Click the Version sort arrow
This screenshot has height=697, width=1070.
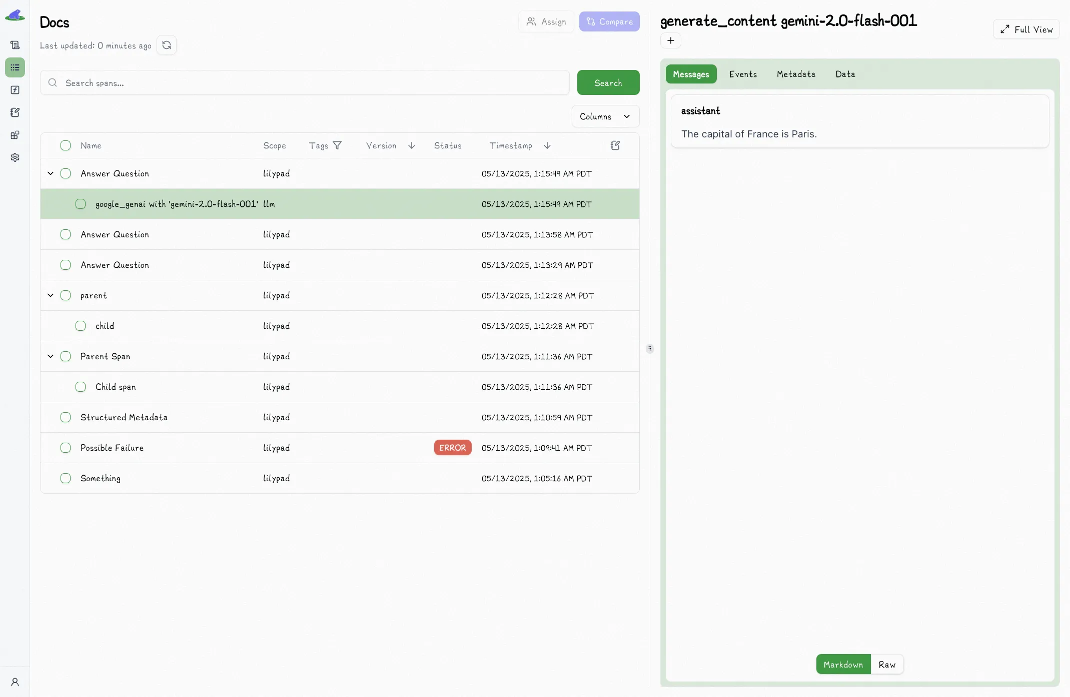[412, 145]
